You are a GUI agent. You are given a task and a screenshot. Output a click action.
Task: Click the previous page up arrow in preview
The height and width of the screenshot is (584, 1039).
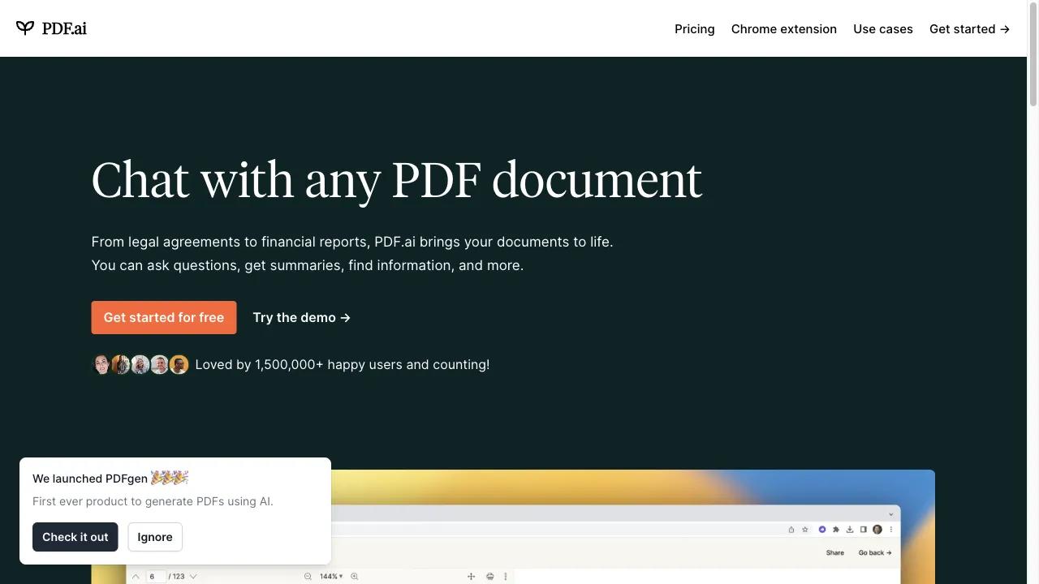[x=136, y=577]
